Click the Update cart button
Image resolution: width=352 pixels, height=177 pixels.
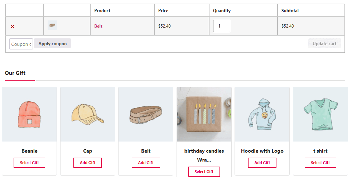(x=324, y=43)
